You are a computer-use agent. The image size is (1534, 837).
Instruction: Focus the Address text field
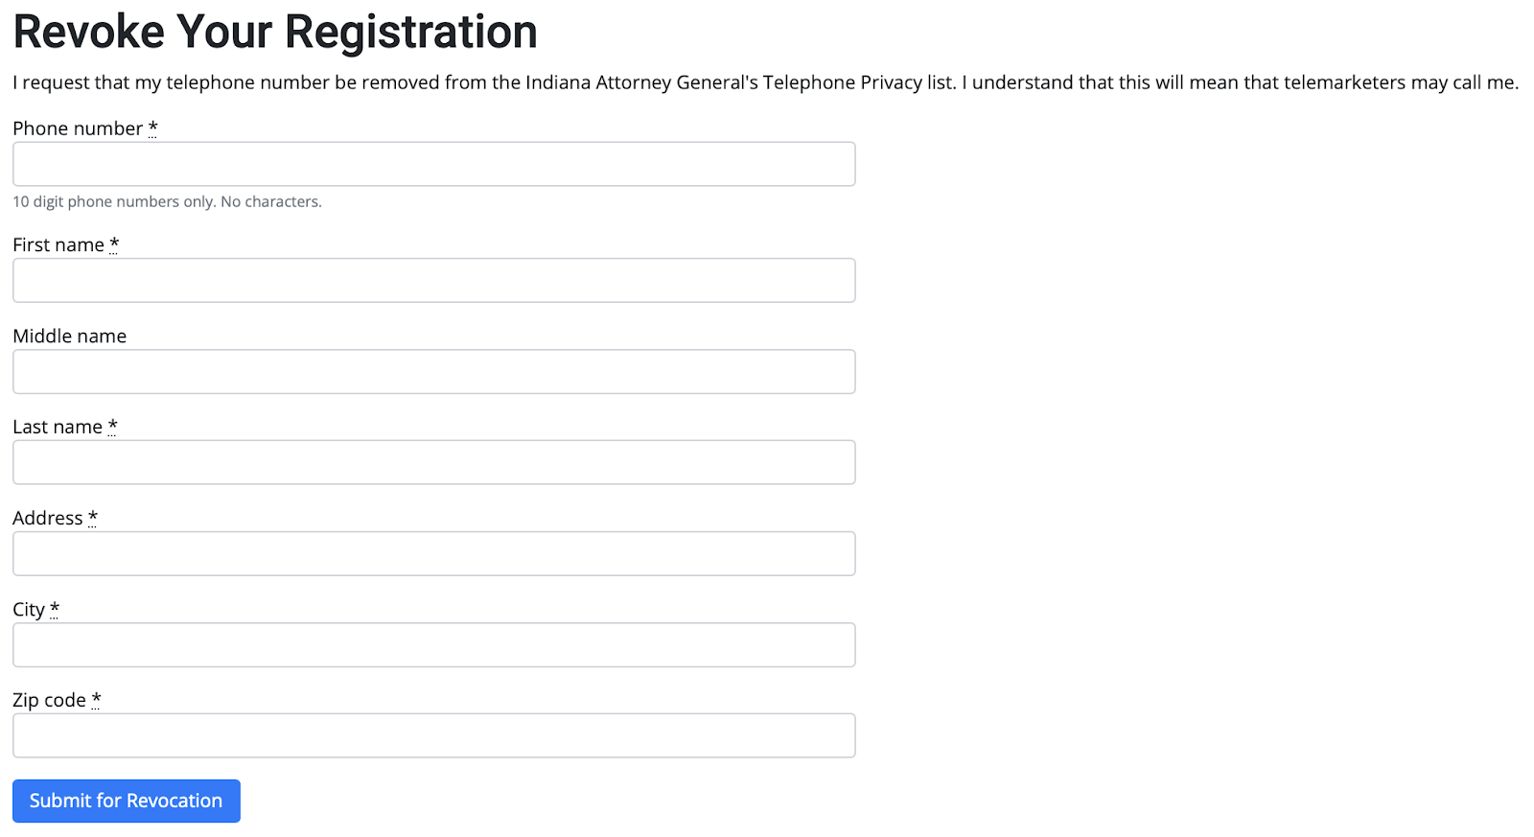[x=433, y=553]
